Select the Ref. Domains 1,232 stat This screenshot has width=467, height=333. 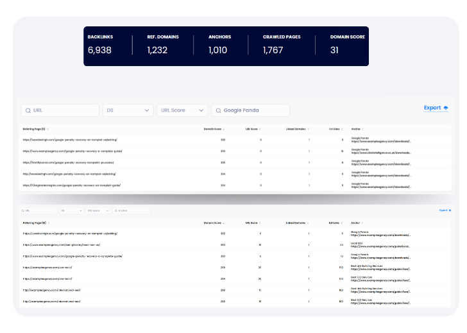tap(162, 45)
